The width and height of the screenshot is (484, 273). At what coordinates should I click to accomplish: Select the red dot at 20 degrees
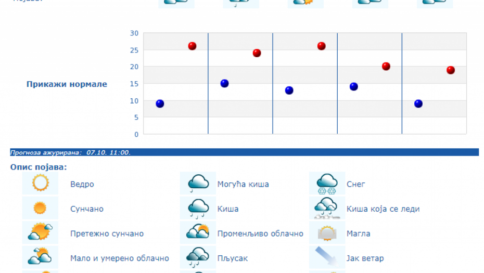tap(386, 66)
